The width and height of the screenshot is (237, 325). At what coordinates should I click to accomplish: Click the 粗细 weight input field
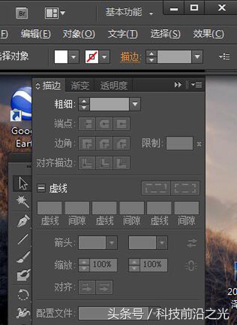pos(109,104)
